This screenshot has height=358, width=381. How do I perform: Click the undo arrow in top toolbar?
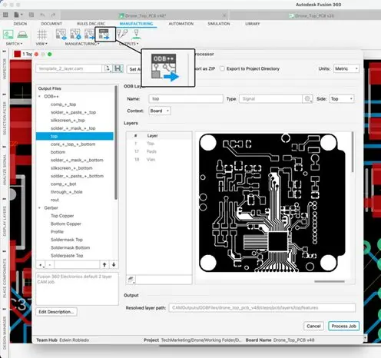(x=42, y=15)
